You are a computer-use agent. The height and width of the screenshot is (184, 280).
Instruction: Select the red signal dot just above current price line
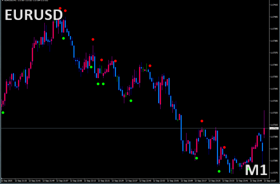(202, 121)
